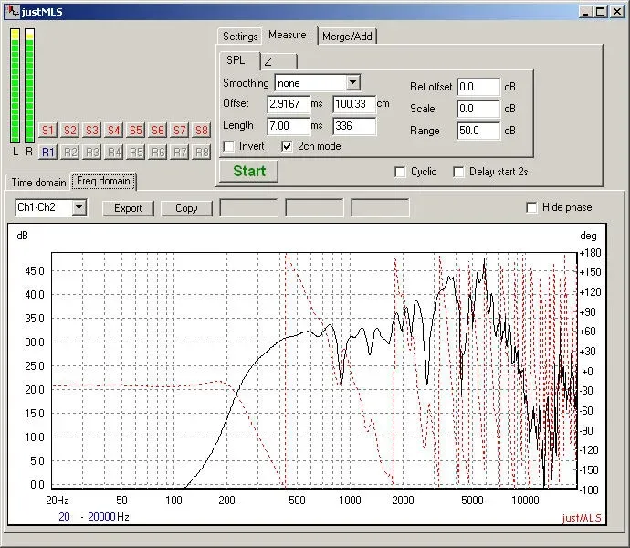
Task: Click the right channel R level meter
Action: tap(29, 86)
